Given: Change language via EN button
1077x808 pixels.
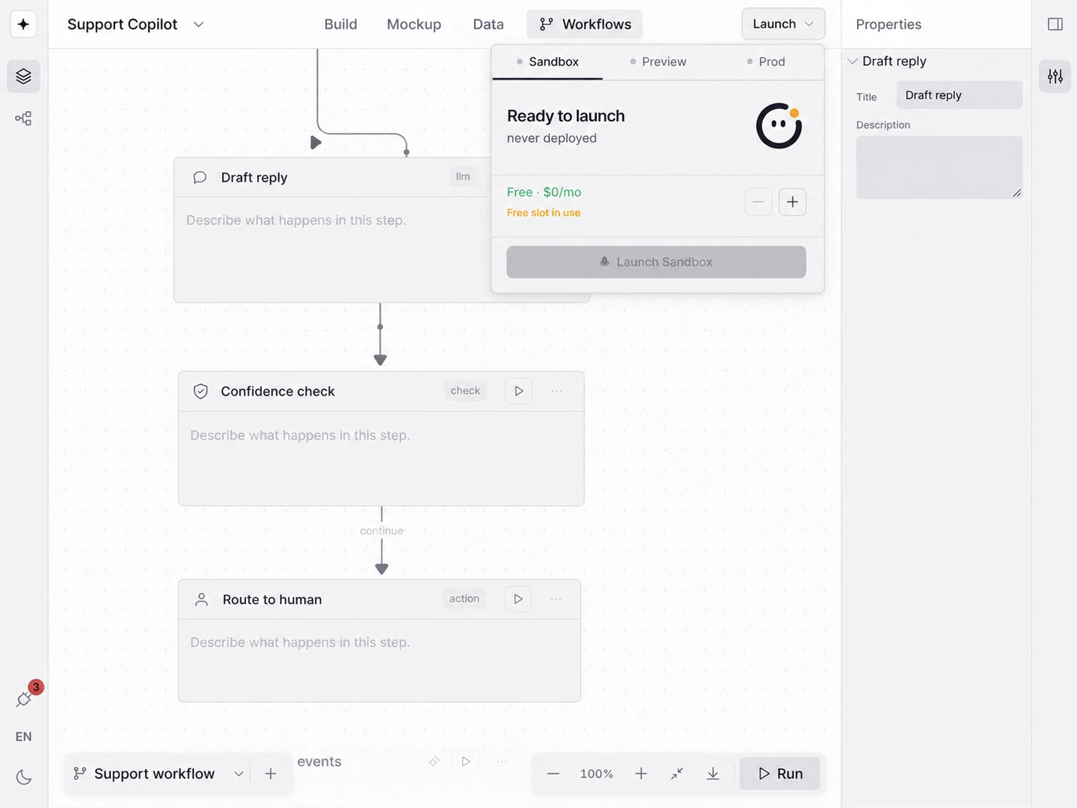Looking at the screenshot, I should pos(24,737).
